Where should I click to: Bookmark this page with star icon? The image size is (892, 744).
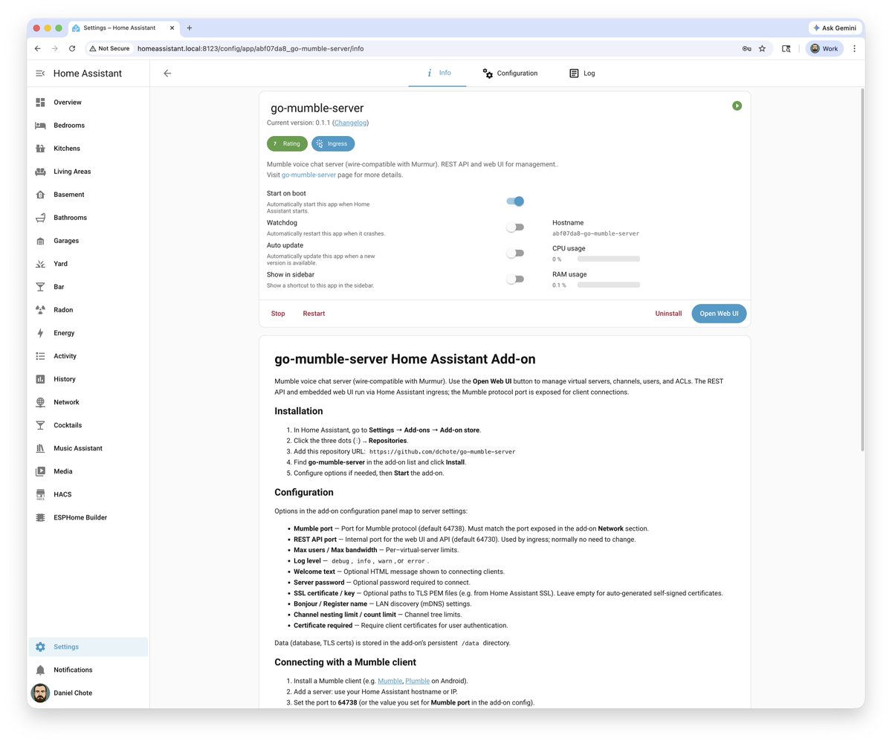[762, 48]
